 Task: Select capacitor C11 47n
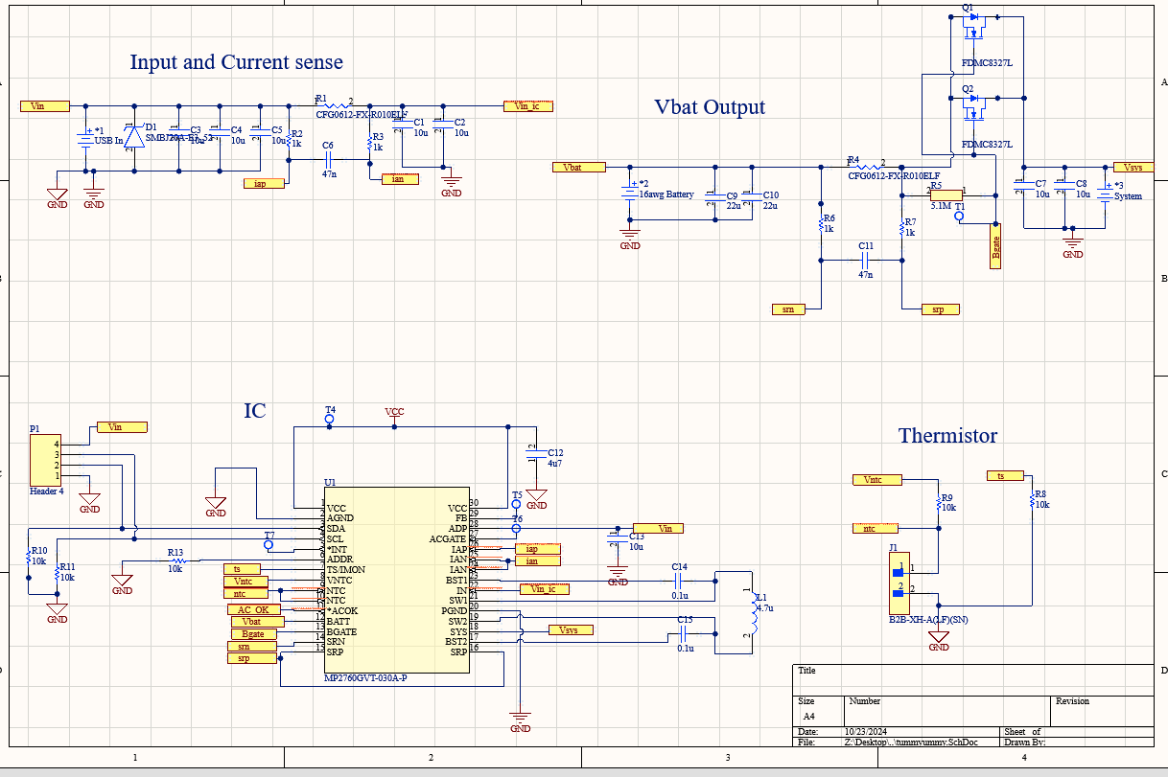point(865,260)
